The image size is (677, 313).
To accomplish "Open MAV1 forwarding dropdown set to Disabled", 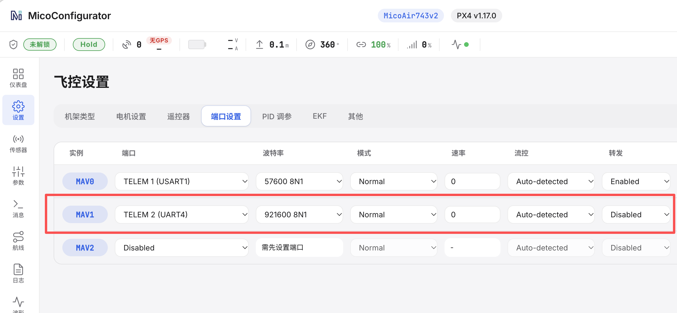I will [636, 215].
